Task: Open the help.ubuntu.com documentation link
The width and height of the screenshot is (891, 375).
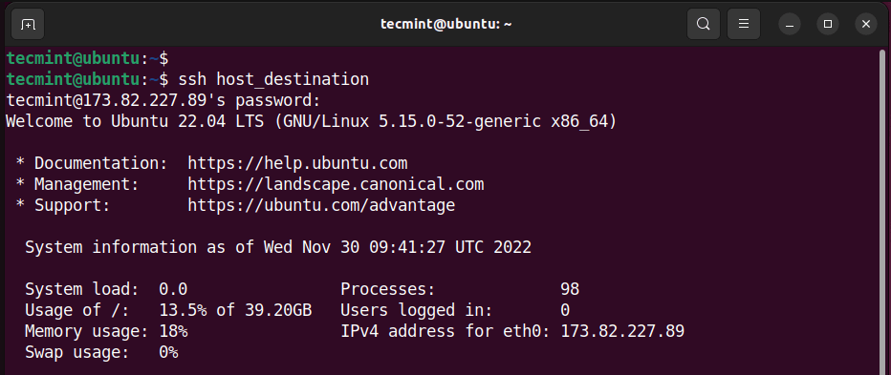Action: [297, 163]
